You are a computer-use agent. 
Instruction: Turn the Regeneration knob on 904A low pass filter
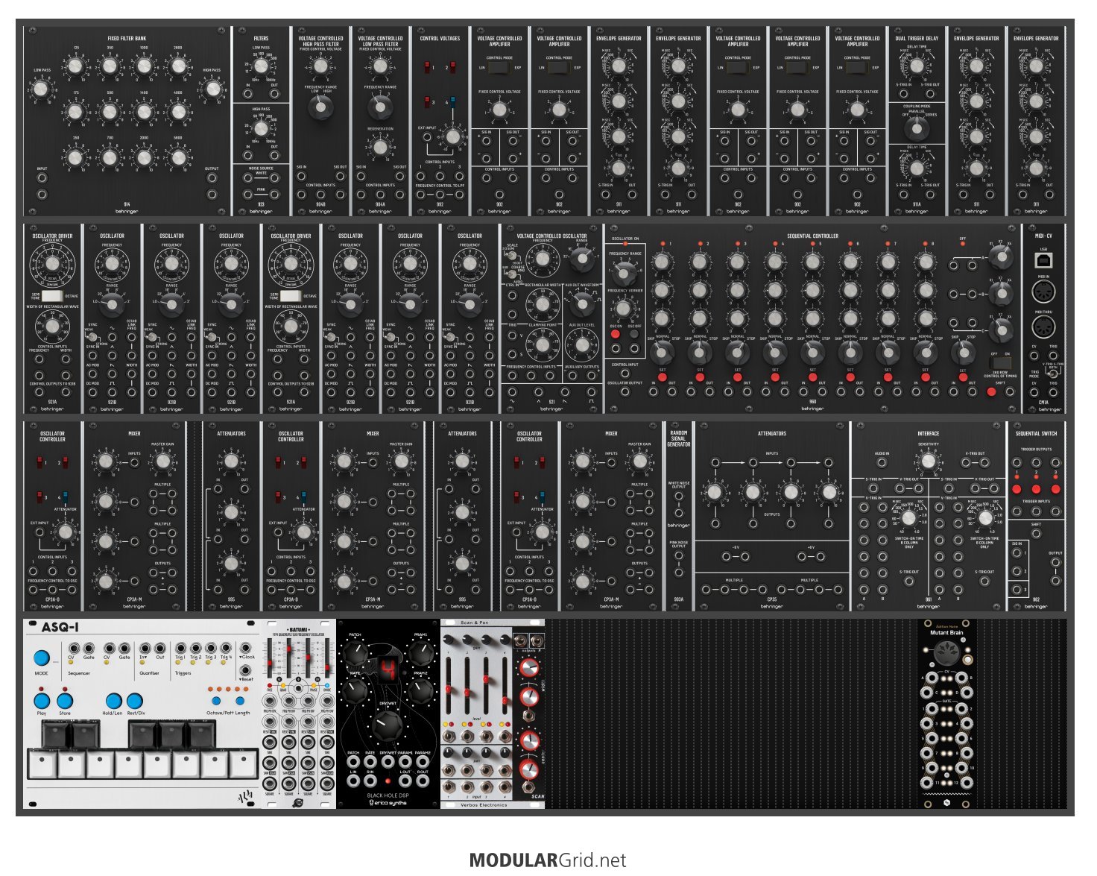pos(380,148)
